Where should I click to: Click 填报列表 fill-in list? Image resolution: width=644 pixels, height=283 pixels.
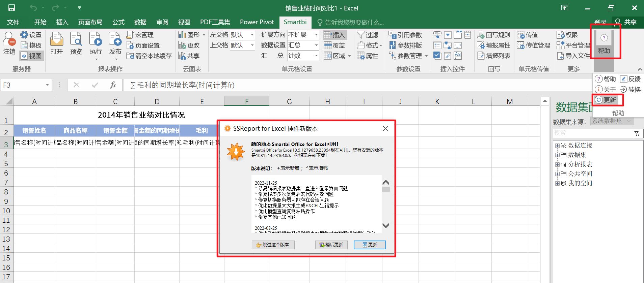pos(494,56)
